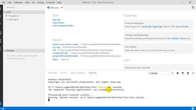Open the View menu
This screenshot has height=110, width=196.
point(27,2)
